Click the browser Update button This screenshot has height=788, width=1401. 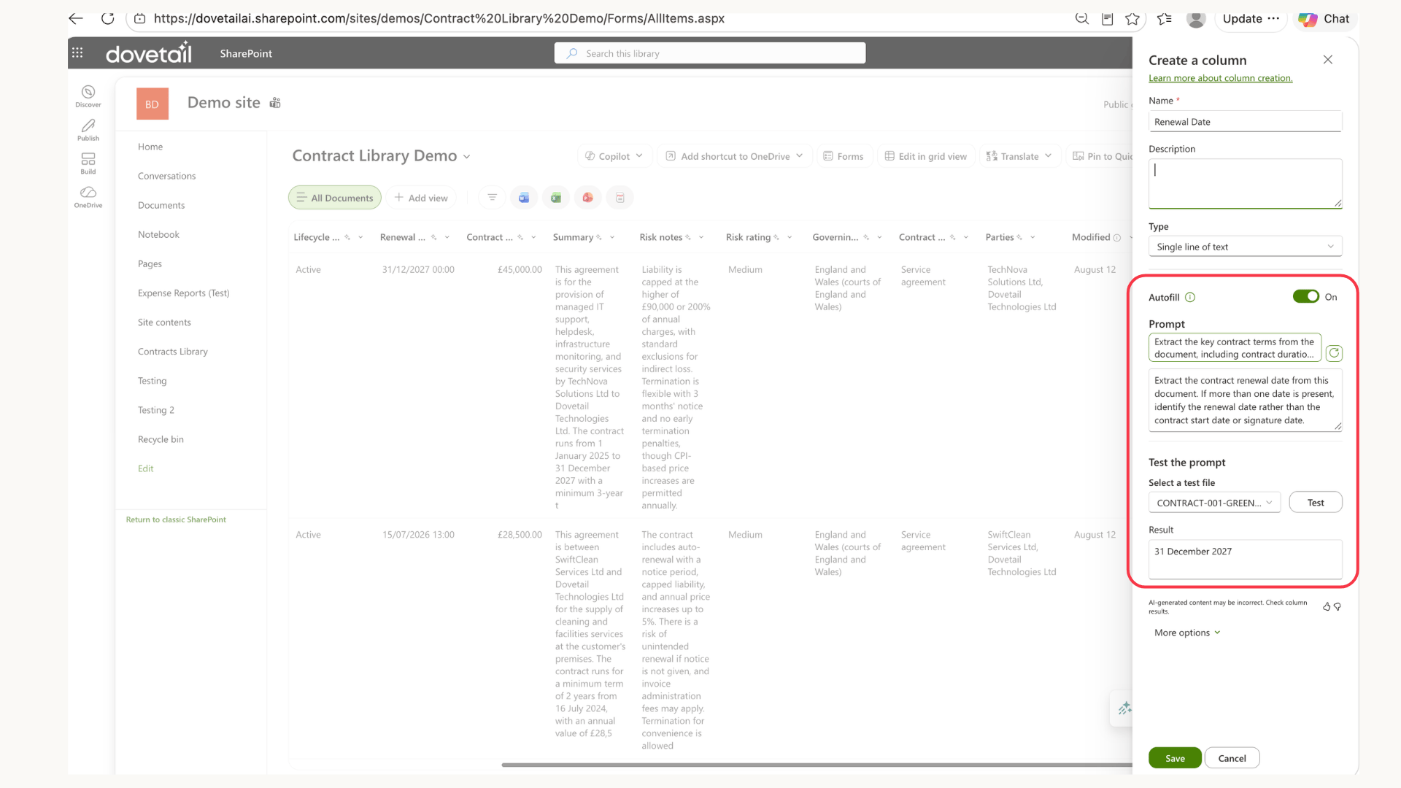(x=1251, y=19)
